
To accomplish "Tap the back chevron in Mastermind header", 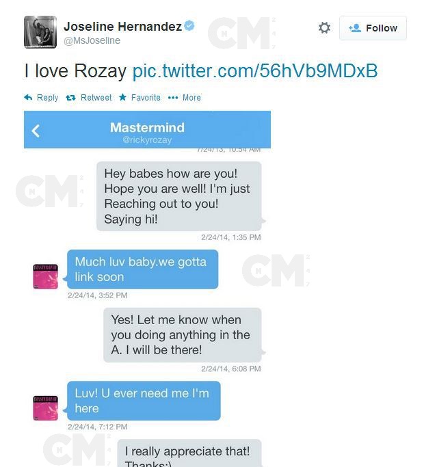I will click(x=36, y=131).
